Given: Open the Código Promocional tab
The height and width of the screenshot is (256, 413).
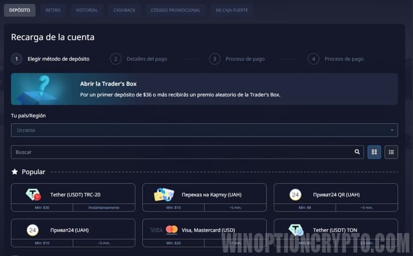Looking at the screenshot, I should coord(176,10).
